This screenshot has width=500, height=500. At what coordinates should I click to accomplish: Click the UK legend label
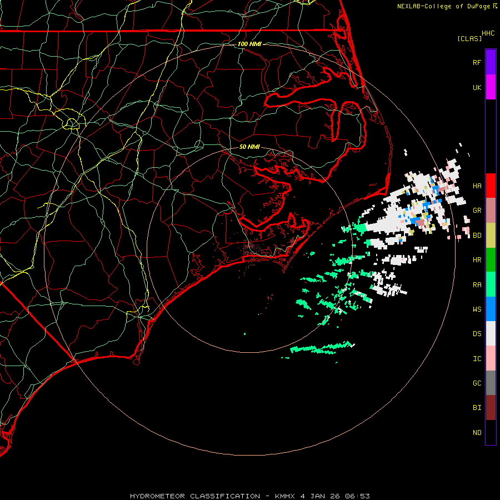click(477, 87)
